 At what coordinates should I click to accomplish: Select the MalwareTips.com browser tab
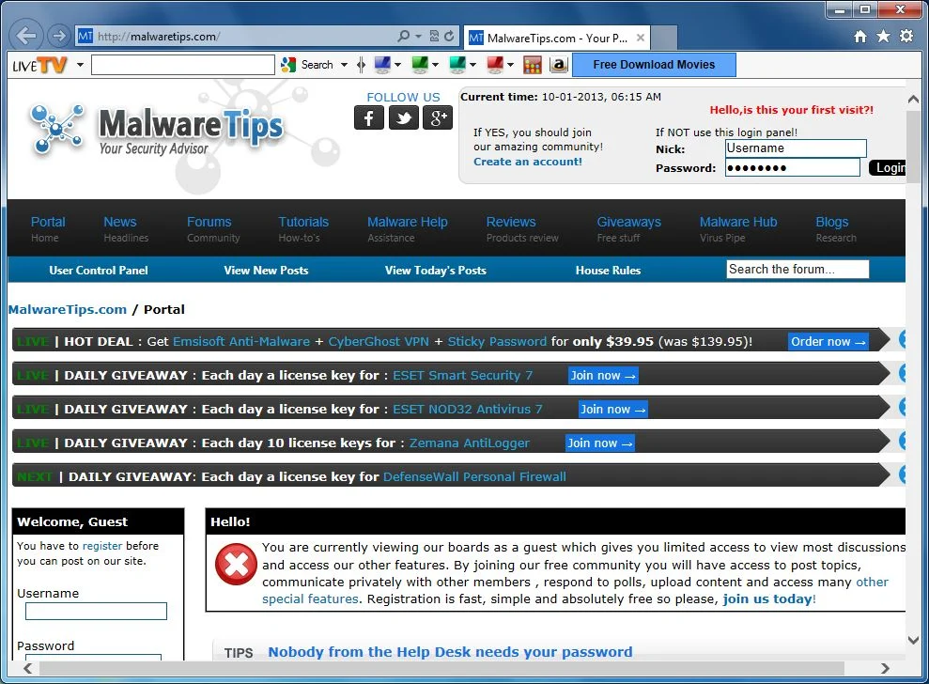click(556, 38)
